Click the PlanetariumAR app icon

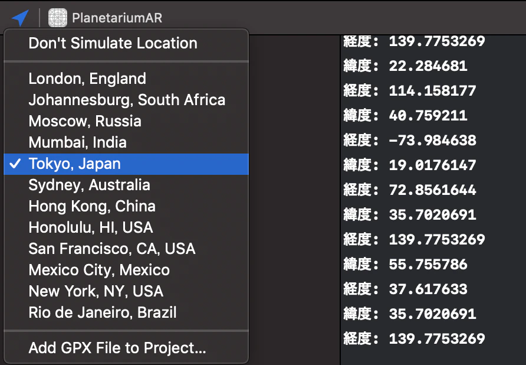point(58,18)
